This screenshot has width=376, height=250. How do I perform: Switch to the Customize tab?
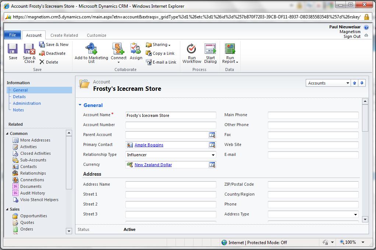[96, 35]
